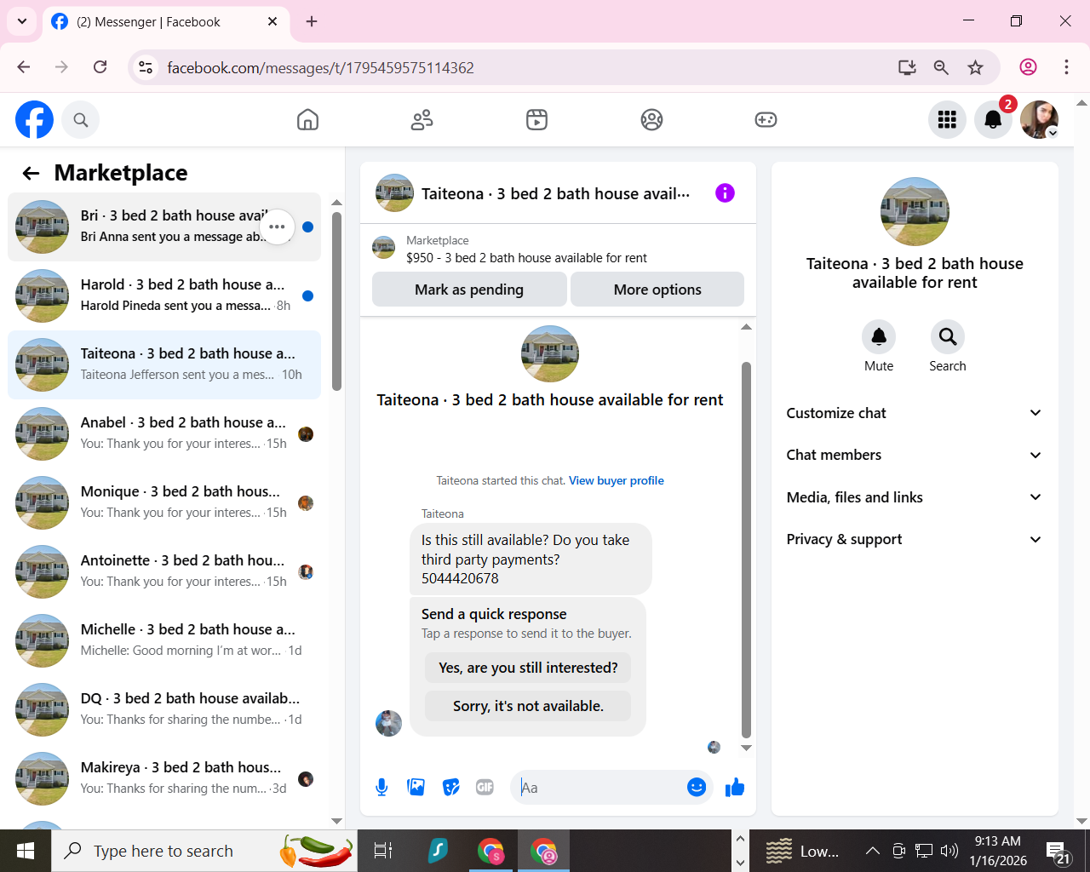Open Gaming icon in top navigation
This screenshot has height=872, width=1090.
coord(766,120)
